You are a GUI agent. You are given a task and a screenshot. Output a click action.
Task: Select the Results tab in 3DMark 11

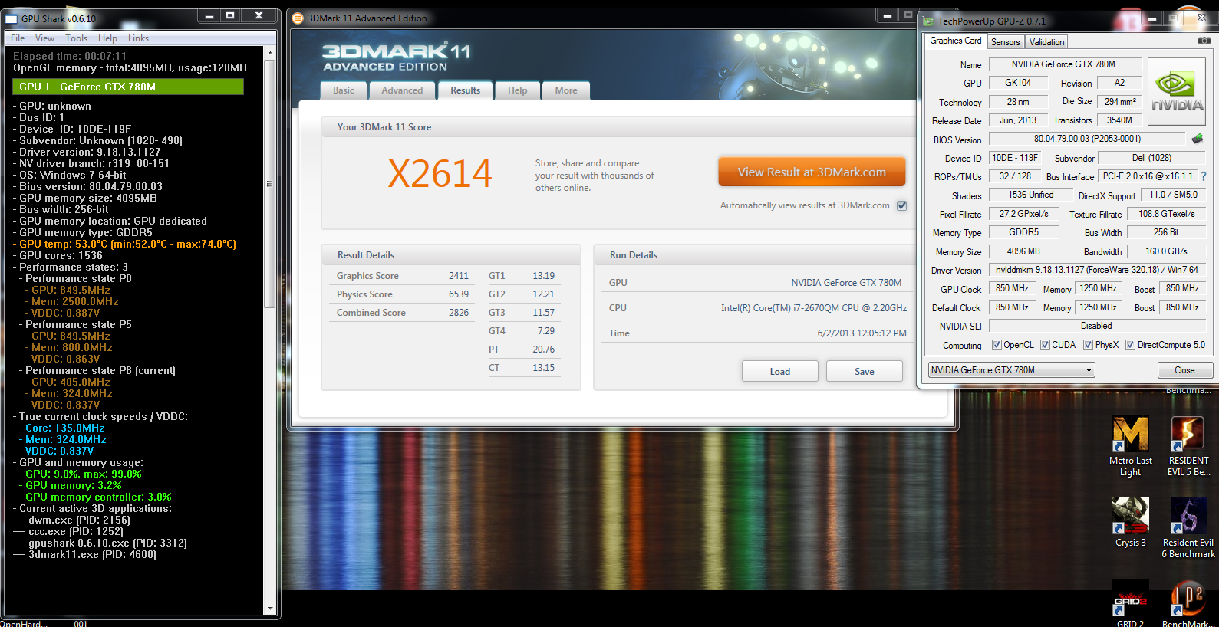[465, 90]
